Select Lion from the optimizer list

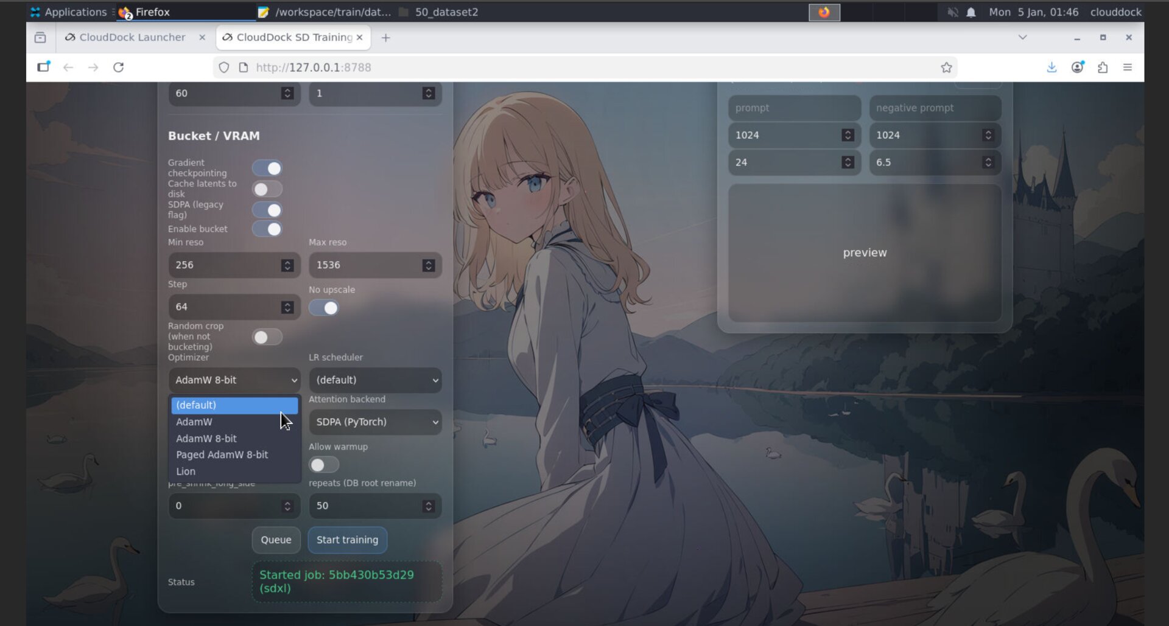click(186, 471)
